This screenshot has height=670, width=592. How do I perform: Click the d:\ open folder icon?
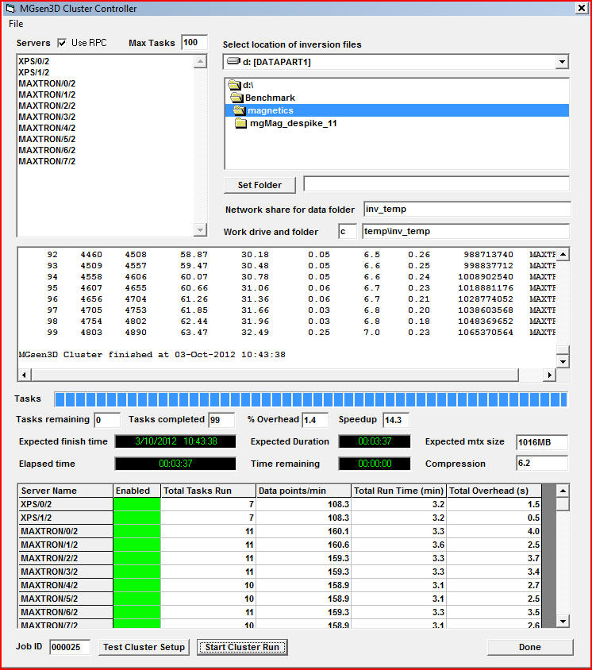(x=234, y=85)
